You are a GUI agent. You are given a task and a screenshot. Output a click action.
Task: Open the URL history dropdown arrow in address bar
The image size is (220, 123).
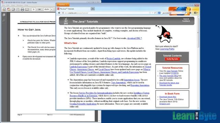(153, 13)
